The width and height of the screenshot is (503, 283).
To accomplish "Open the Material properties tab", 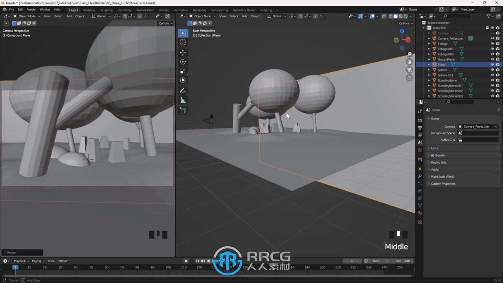I will coord(420,213).
